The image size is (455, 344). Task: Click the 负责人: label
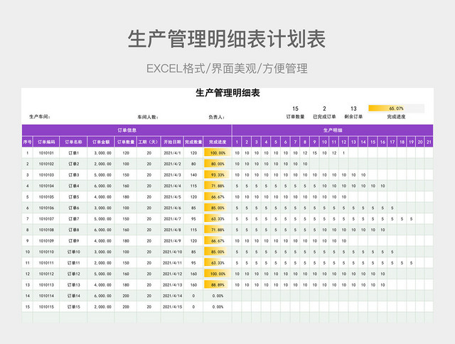[x=216, y=117]
